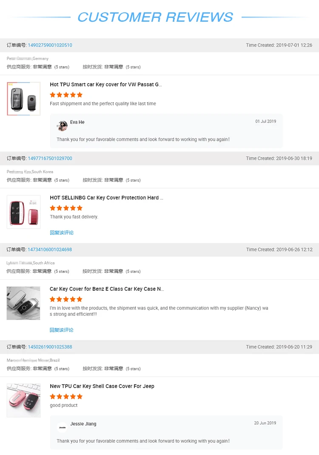Open the Benz E Class key case image
The image size is (319, 455).
pos(24,303)
